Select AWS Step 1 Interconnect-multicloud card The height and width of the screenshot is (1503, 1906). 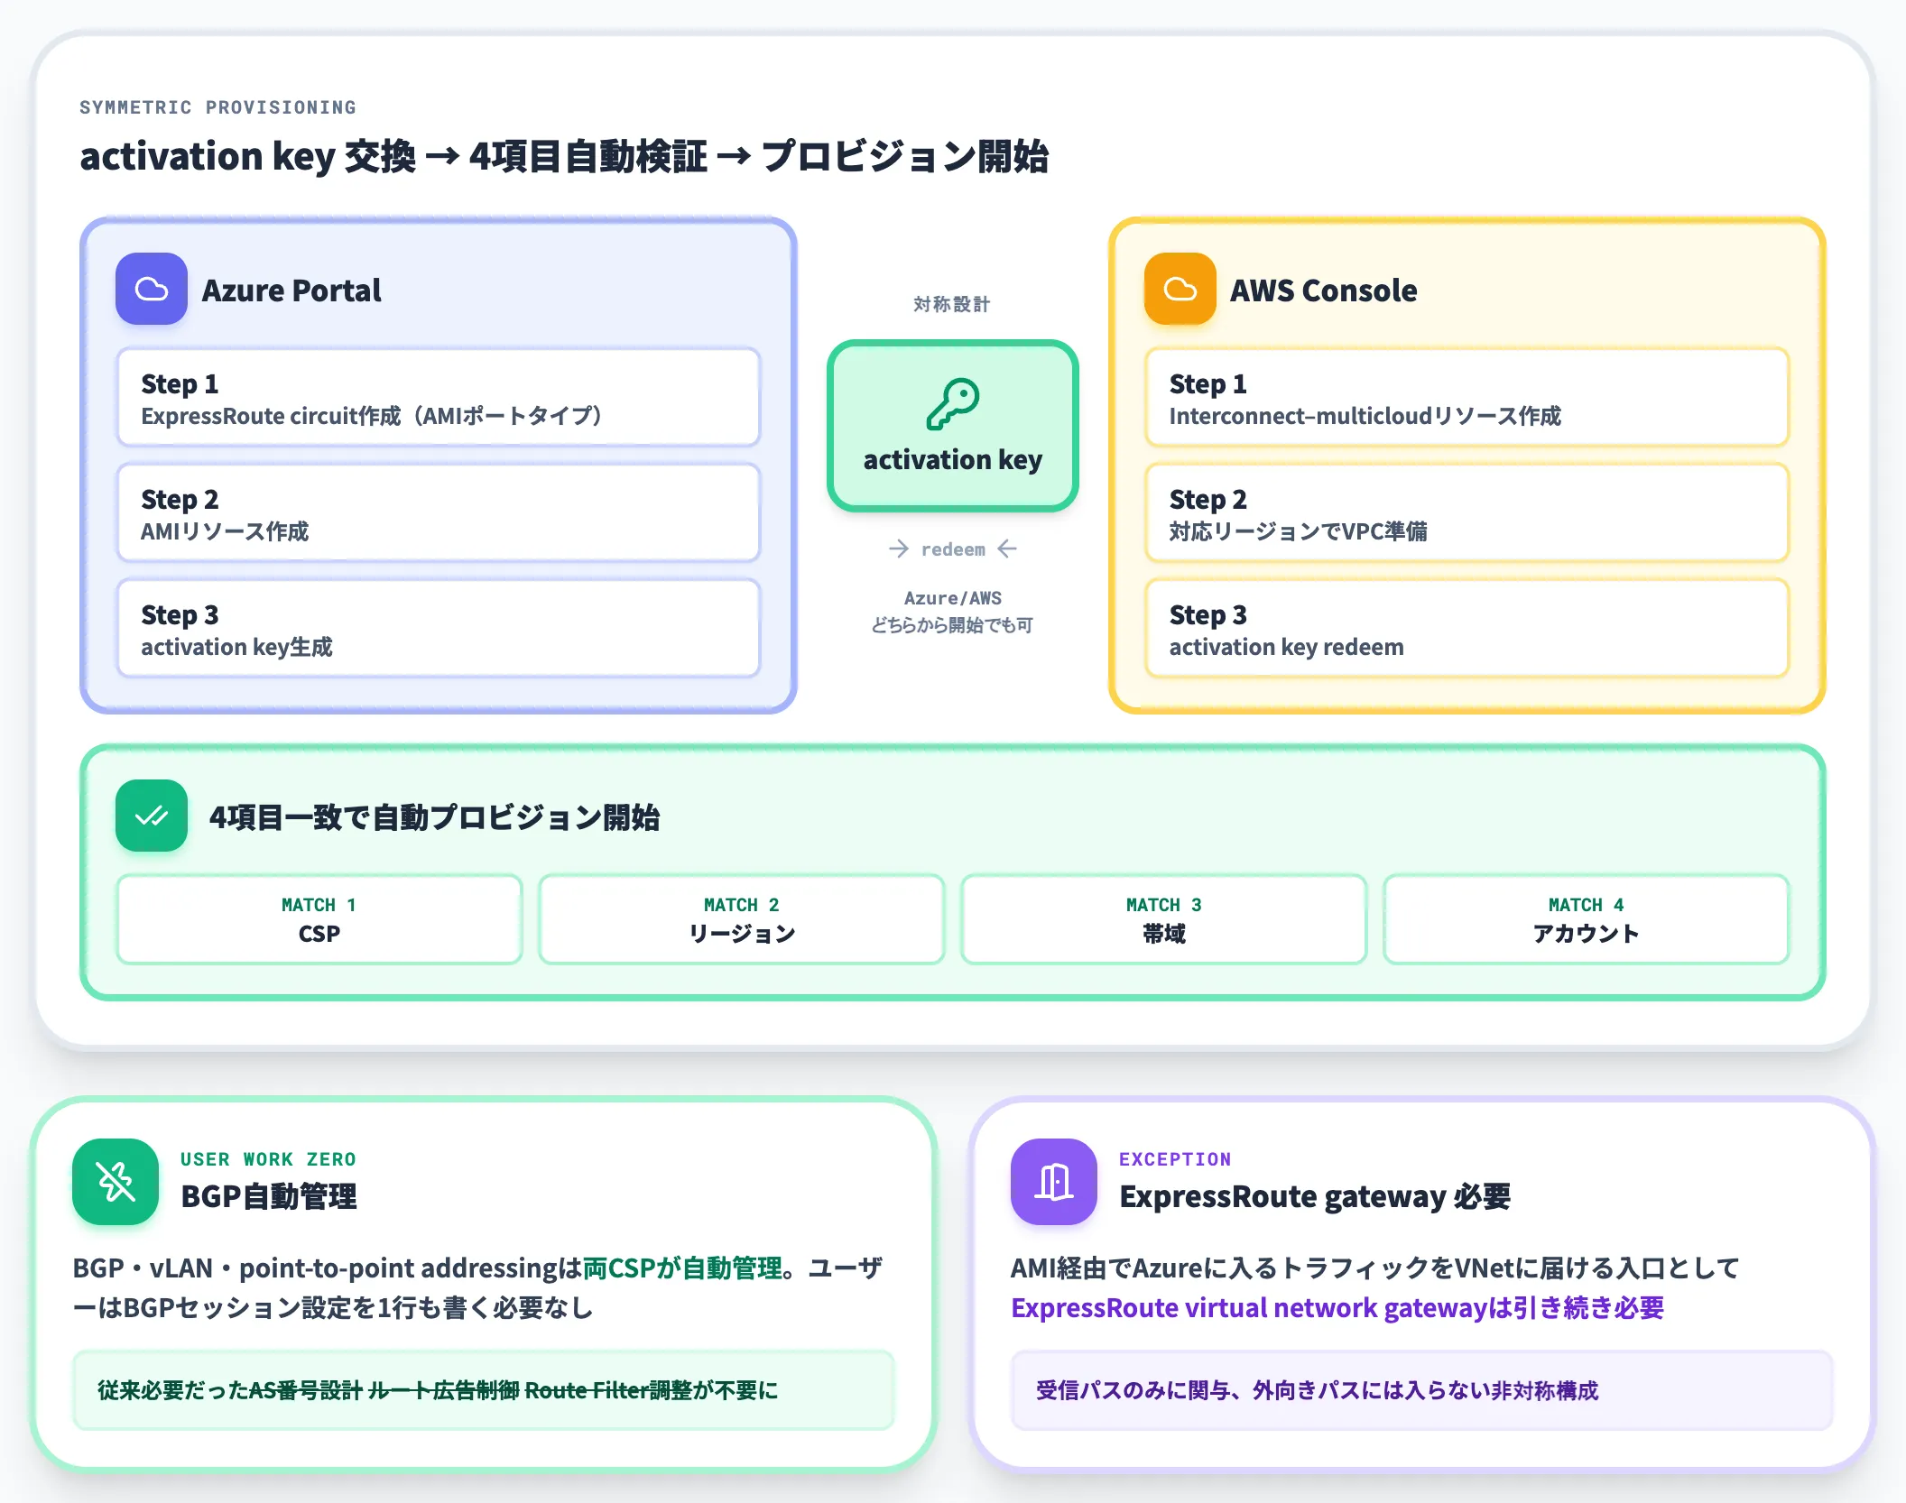pos(1467,397)
